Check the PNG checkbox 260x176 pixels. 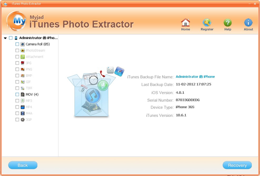(x=17, y=69)
